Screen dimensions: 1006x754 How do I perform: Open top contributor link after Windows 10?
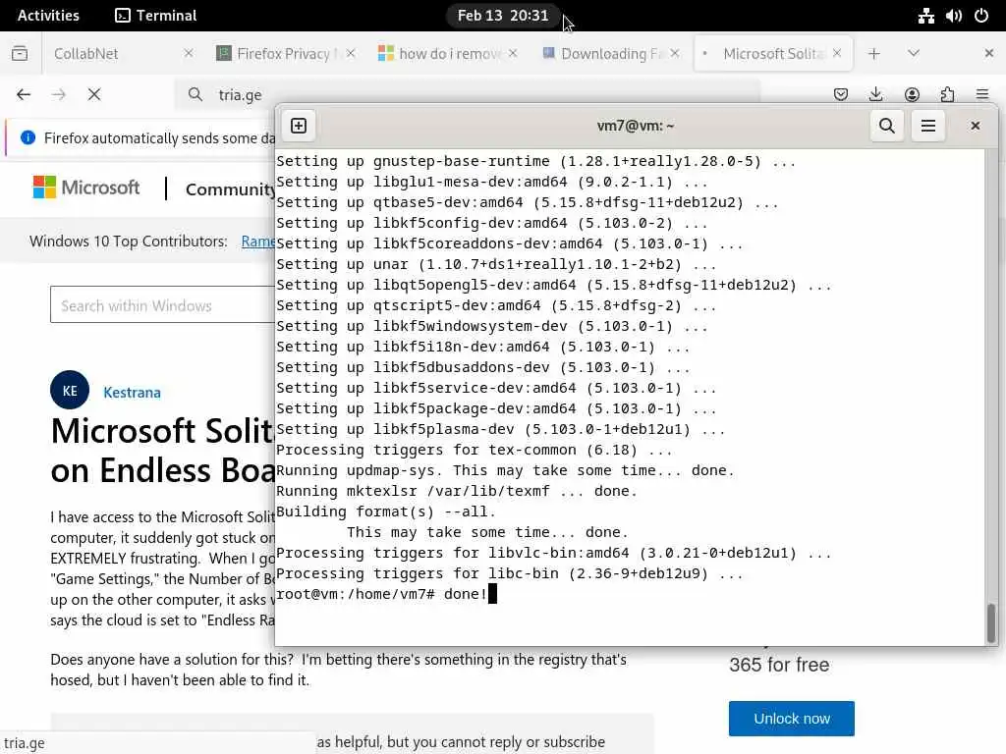[258, 242]
